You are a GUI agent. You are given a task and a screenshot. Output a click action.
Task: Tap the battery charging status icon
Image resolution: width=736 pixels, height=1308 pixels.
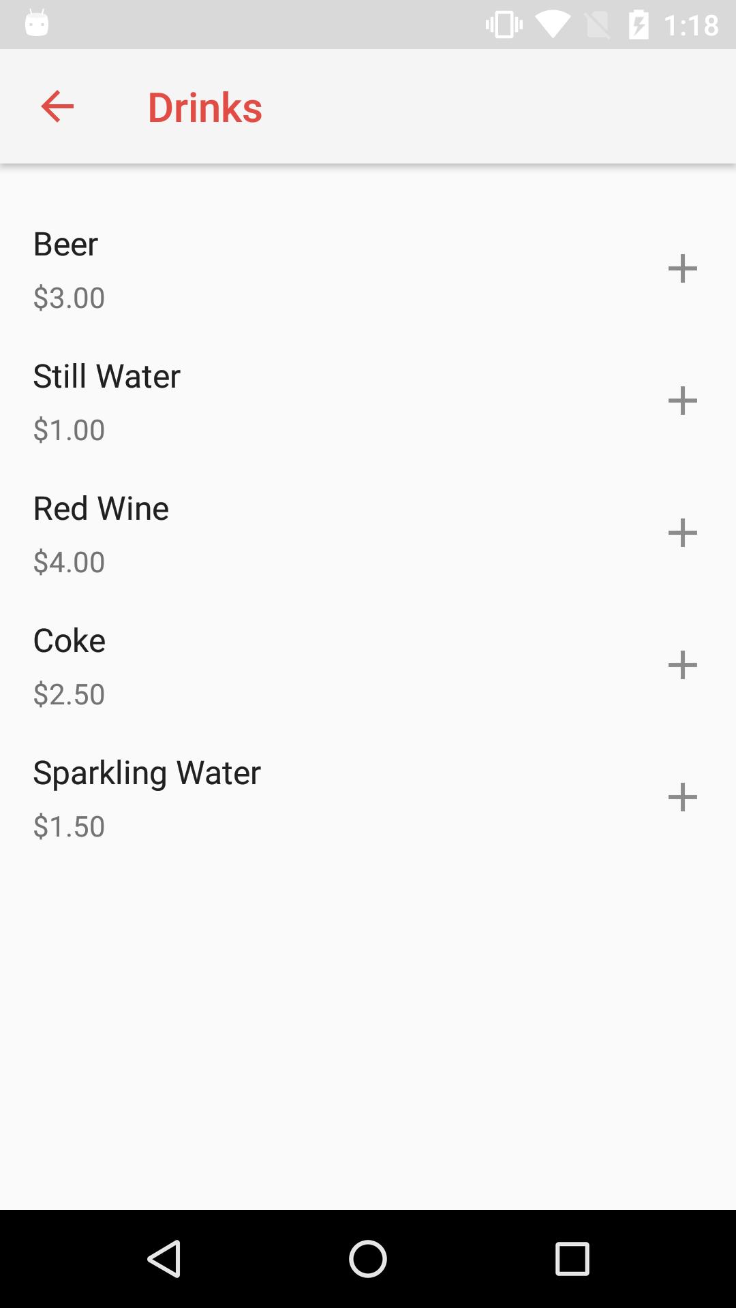pyautogui.click(x=639, y=25)
